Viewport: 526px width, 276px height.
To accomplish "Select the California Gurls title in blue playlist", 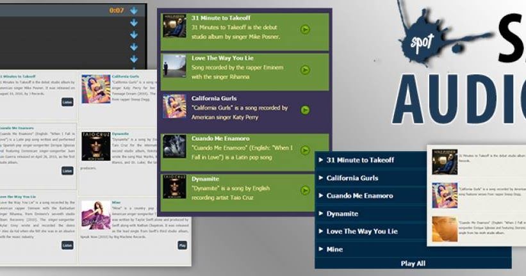I will click(x=352, y=178).
